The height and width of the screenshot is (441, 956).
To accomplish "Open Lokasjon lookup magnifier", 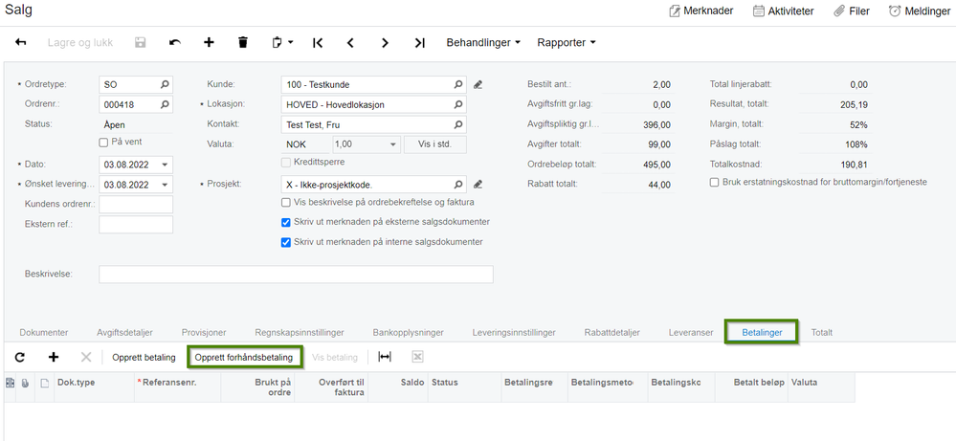I will pyautogui.click(x=457, y=105).
